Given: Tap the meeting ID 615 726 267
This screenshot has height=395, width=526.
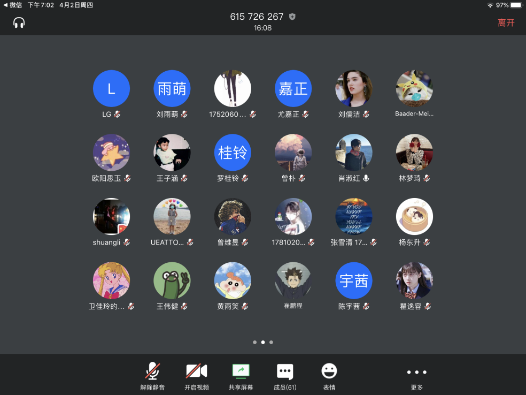Looking at the screenshot, I should coord(257,17).
